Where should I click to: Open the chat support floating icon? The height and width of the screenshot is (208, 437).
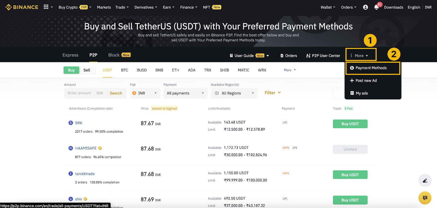(x=425, y=198)
